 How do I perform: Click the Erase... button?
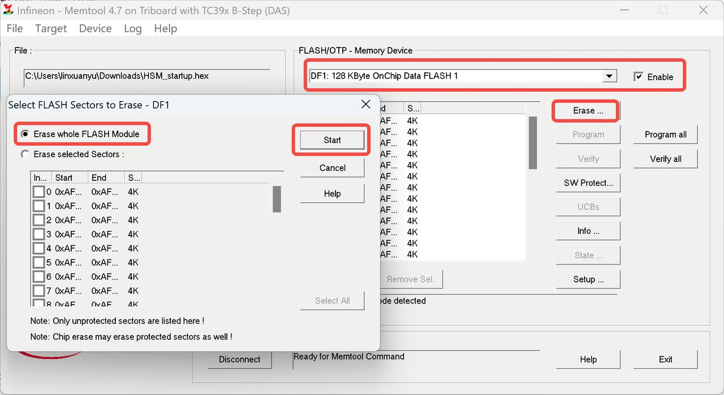[588, 111]
